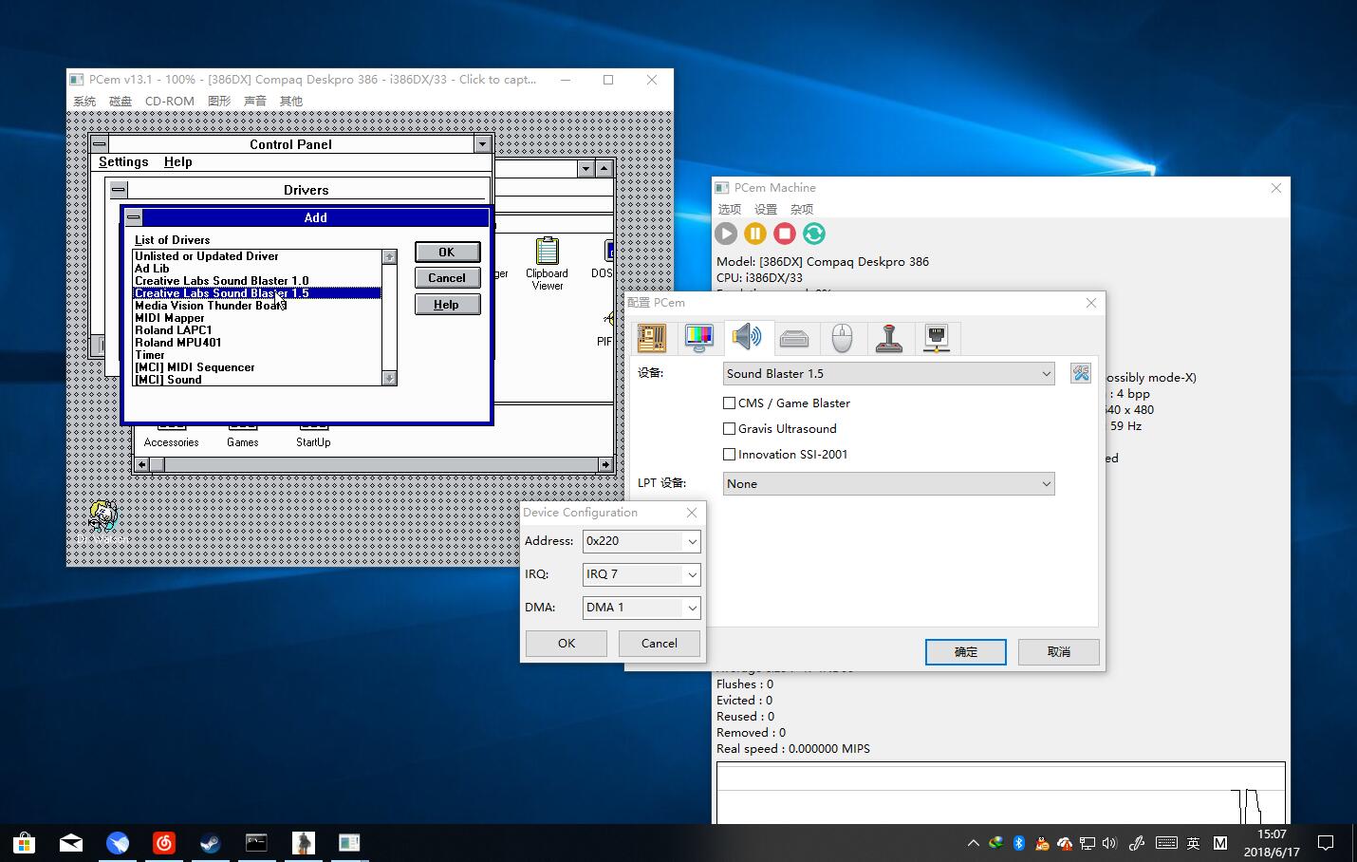Click OK in the Add driver dialog
Viewport: 1357px width, 862px height.
pos(447,253)
